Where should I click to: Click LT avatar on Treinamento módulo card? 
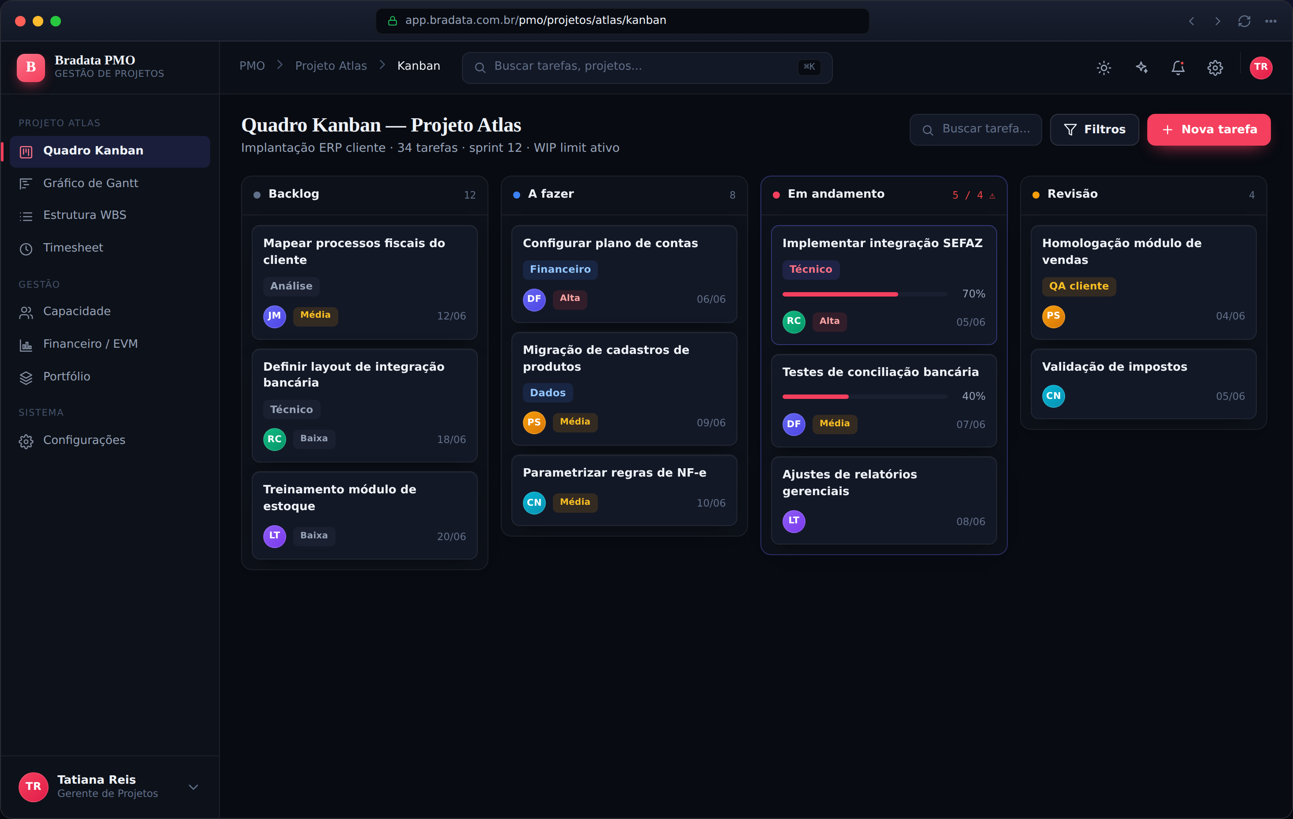(x=274, y=536)
